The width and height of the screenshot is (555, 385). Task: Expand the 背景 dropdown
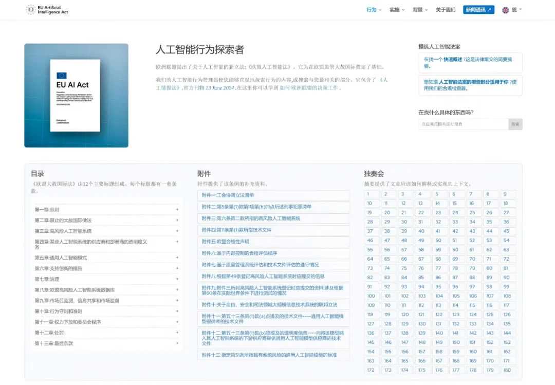point(419,9)
